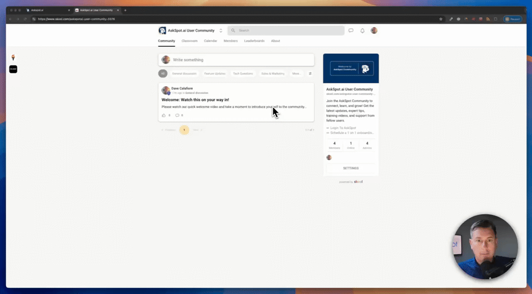The height and width of the screenshot is (294, 532).
Task: Filter by General discussion
Action: coord(184,74)
